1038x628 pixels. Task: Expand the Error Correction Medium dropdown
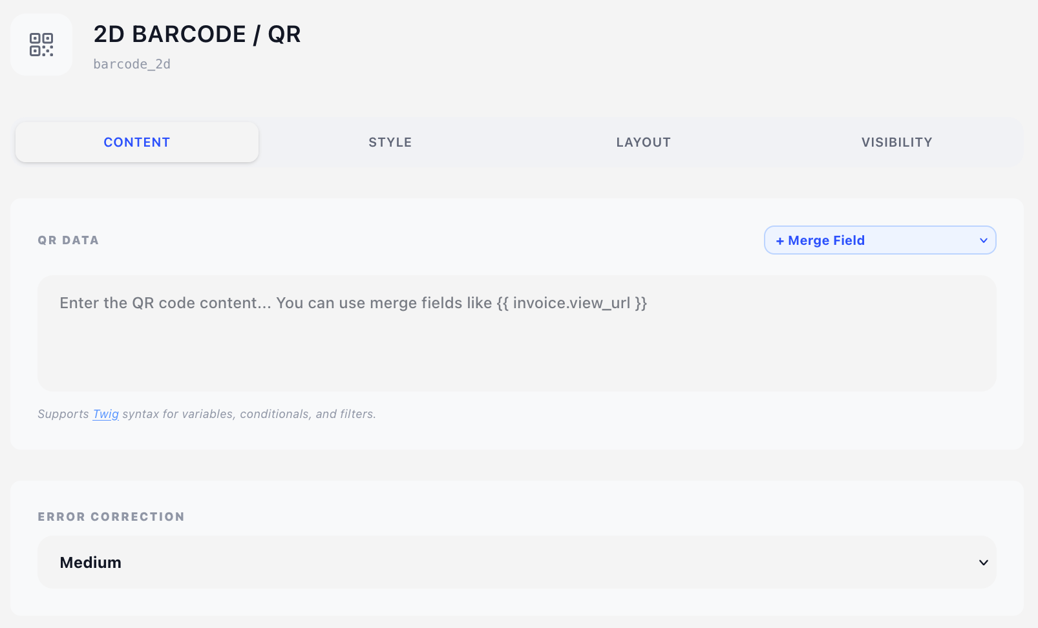click(517, 562)
